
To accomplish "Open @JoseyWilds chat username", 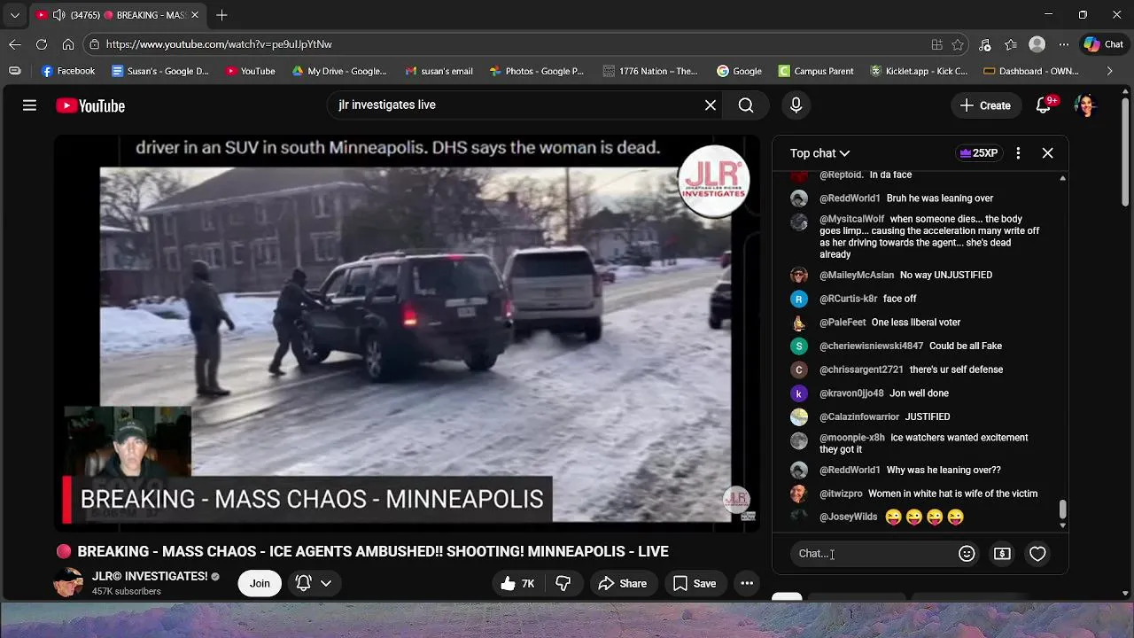I will coord(849,517).
